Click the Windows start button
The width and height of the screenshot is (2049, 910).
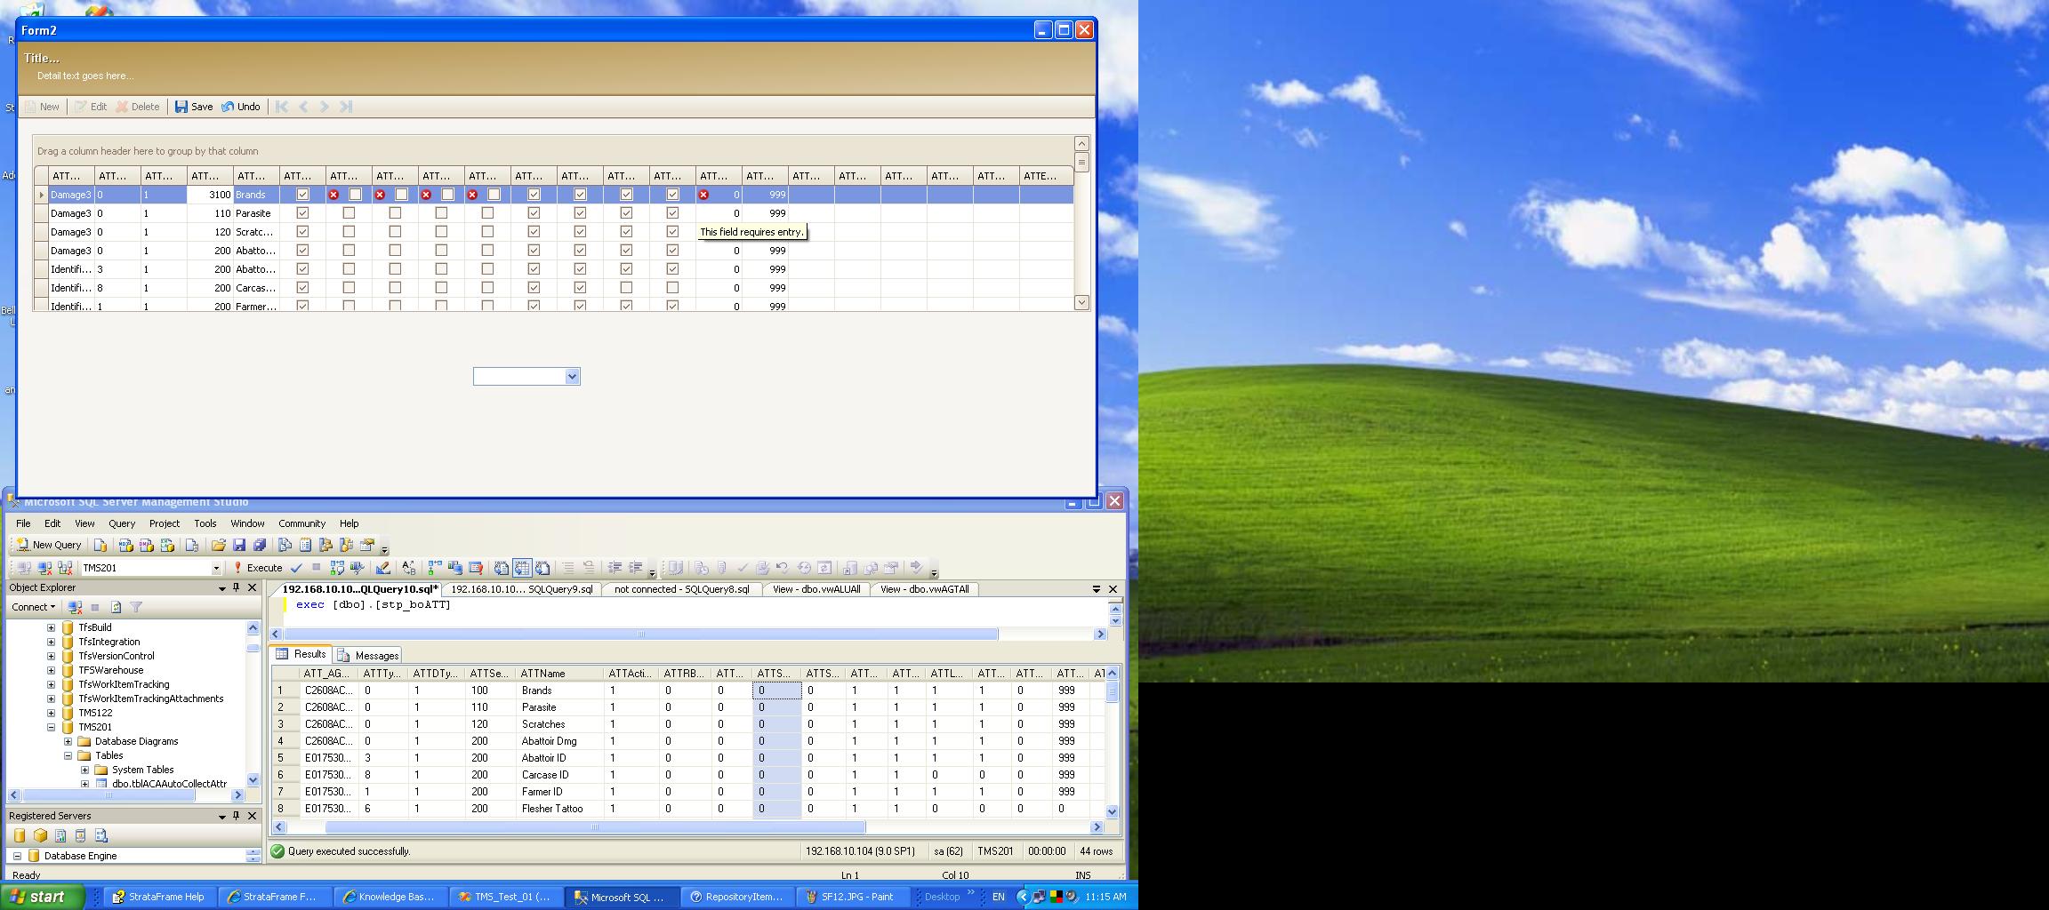(43, 897)
